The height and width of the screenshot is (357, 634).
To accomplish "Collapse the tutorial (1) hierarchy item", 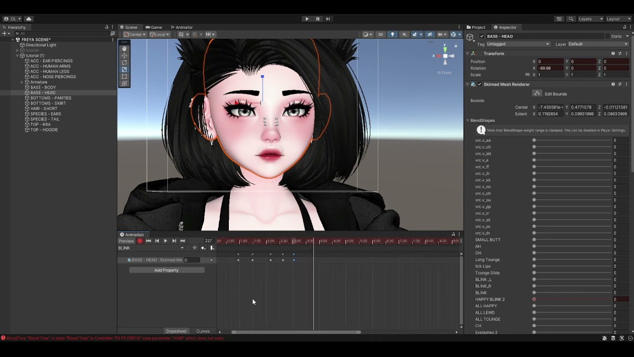I will coord(17,56).
